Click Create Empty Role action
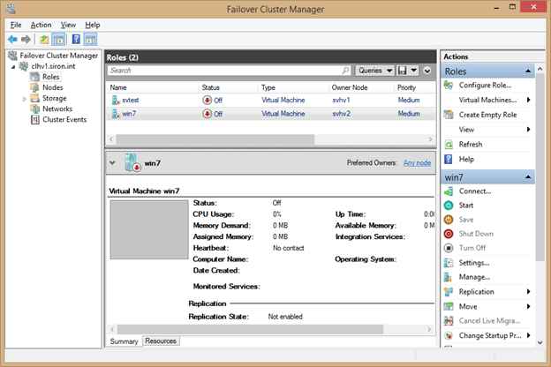 [x=487, y=115]
